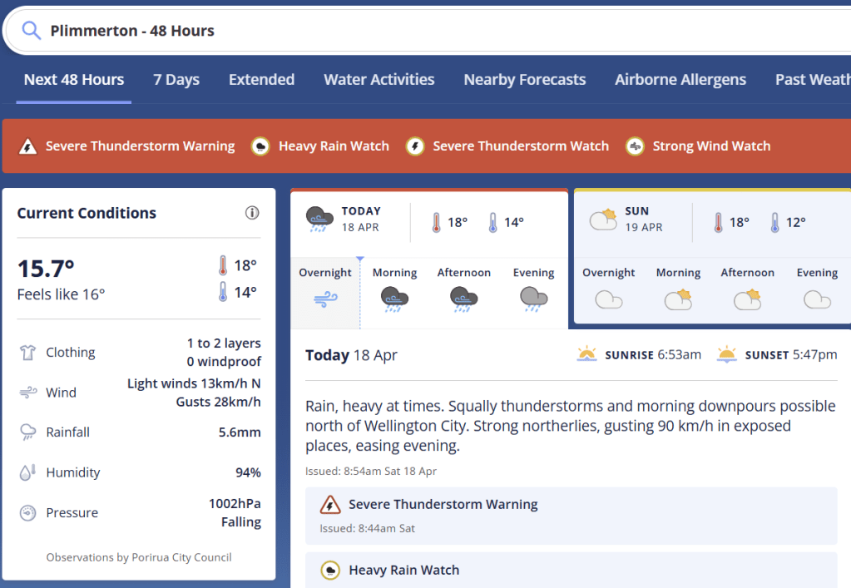Click the Current Conditions info icon
Viewport: 851px width, 588px height.
click(252, 213)
